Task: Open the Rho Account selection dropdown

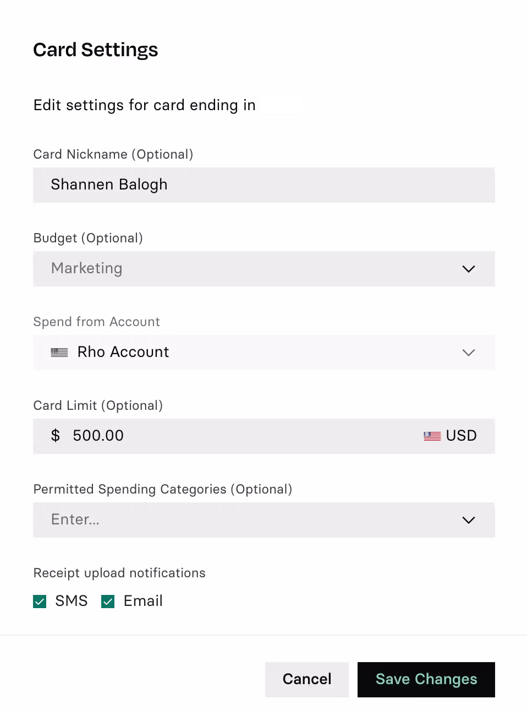Action: (x=264, y=353)
